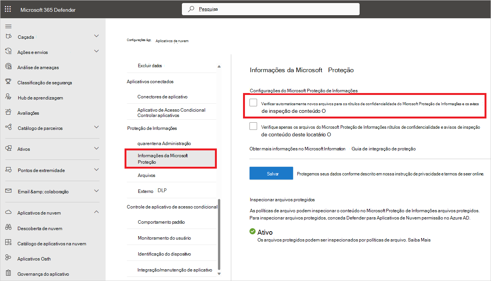This screenshot has width=491, height=281.
Task: Open Descoberta de nuvem
Action: coord(40,228)
